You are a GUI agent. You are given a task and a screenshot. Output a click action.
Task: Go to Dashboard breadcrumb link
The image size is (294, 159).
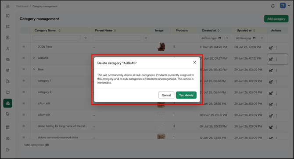coord(22,6)
